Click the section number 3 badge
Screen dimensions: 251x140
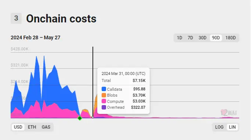16,18
